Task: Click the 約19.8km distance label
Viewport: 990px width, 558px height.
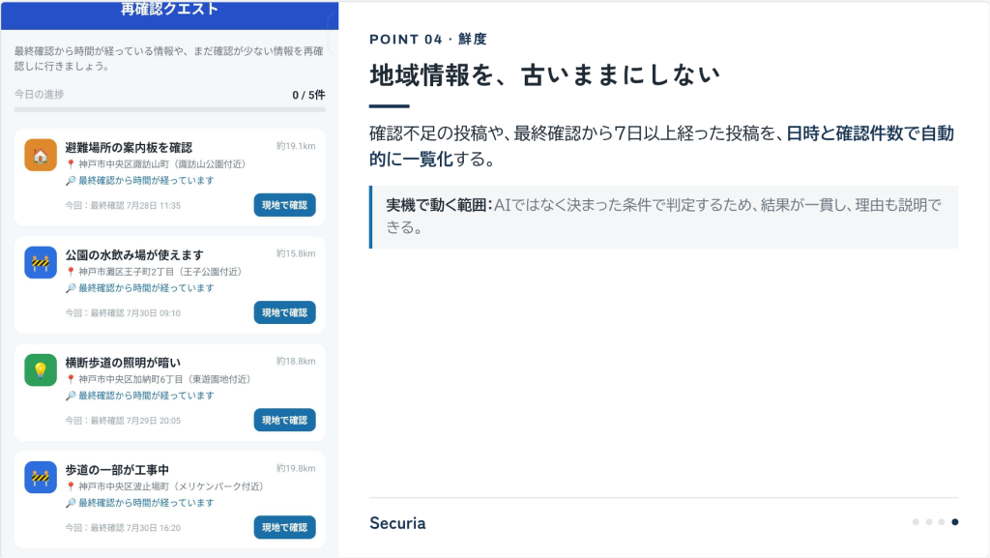Action: [x=296, y=468]
